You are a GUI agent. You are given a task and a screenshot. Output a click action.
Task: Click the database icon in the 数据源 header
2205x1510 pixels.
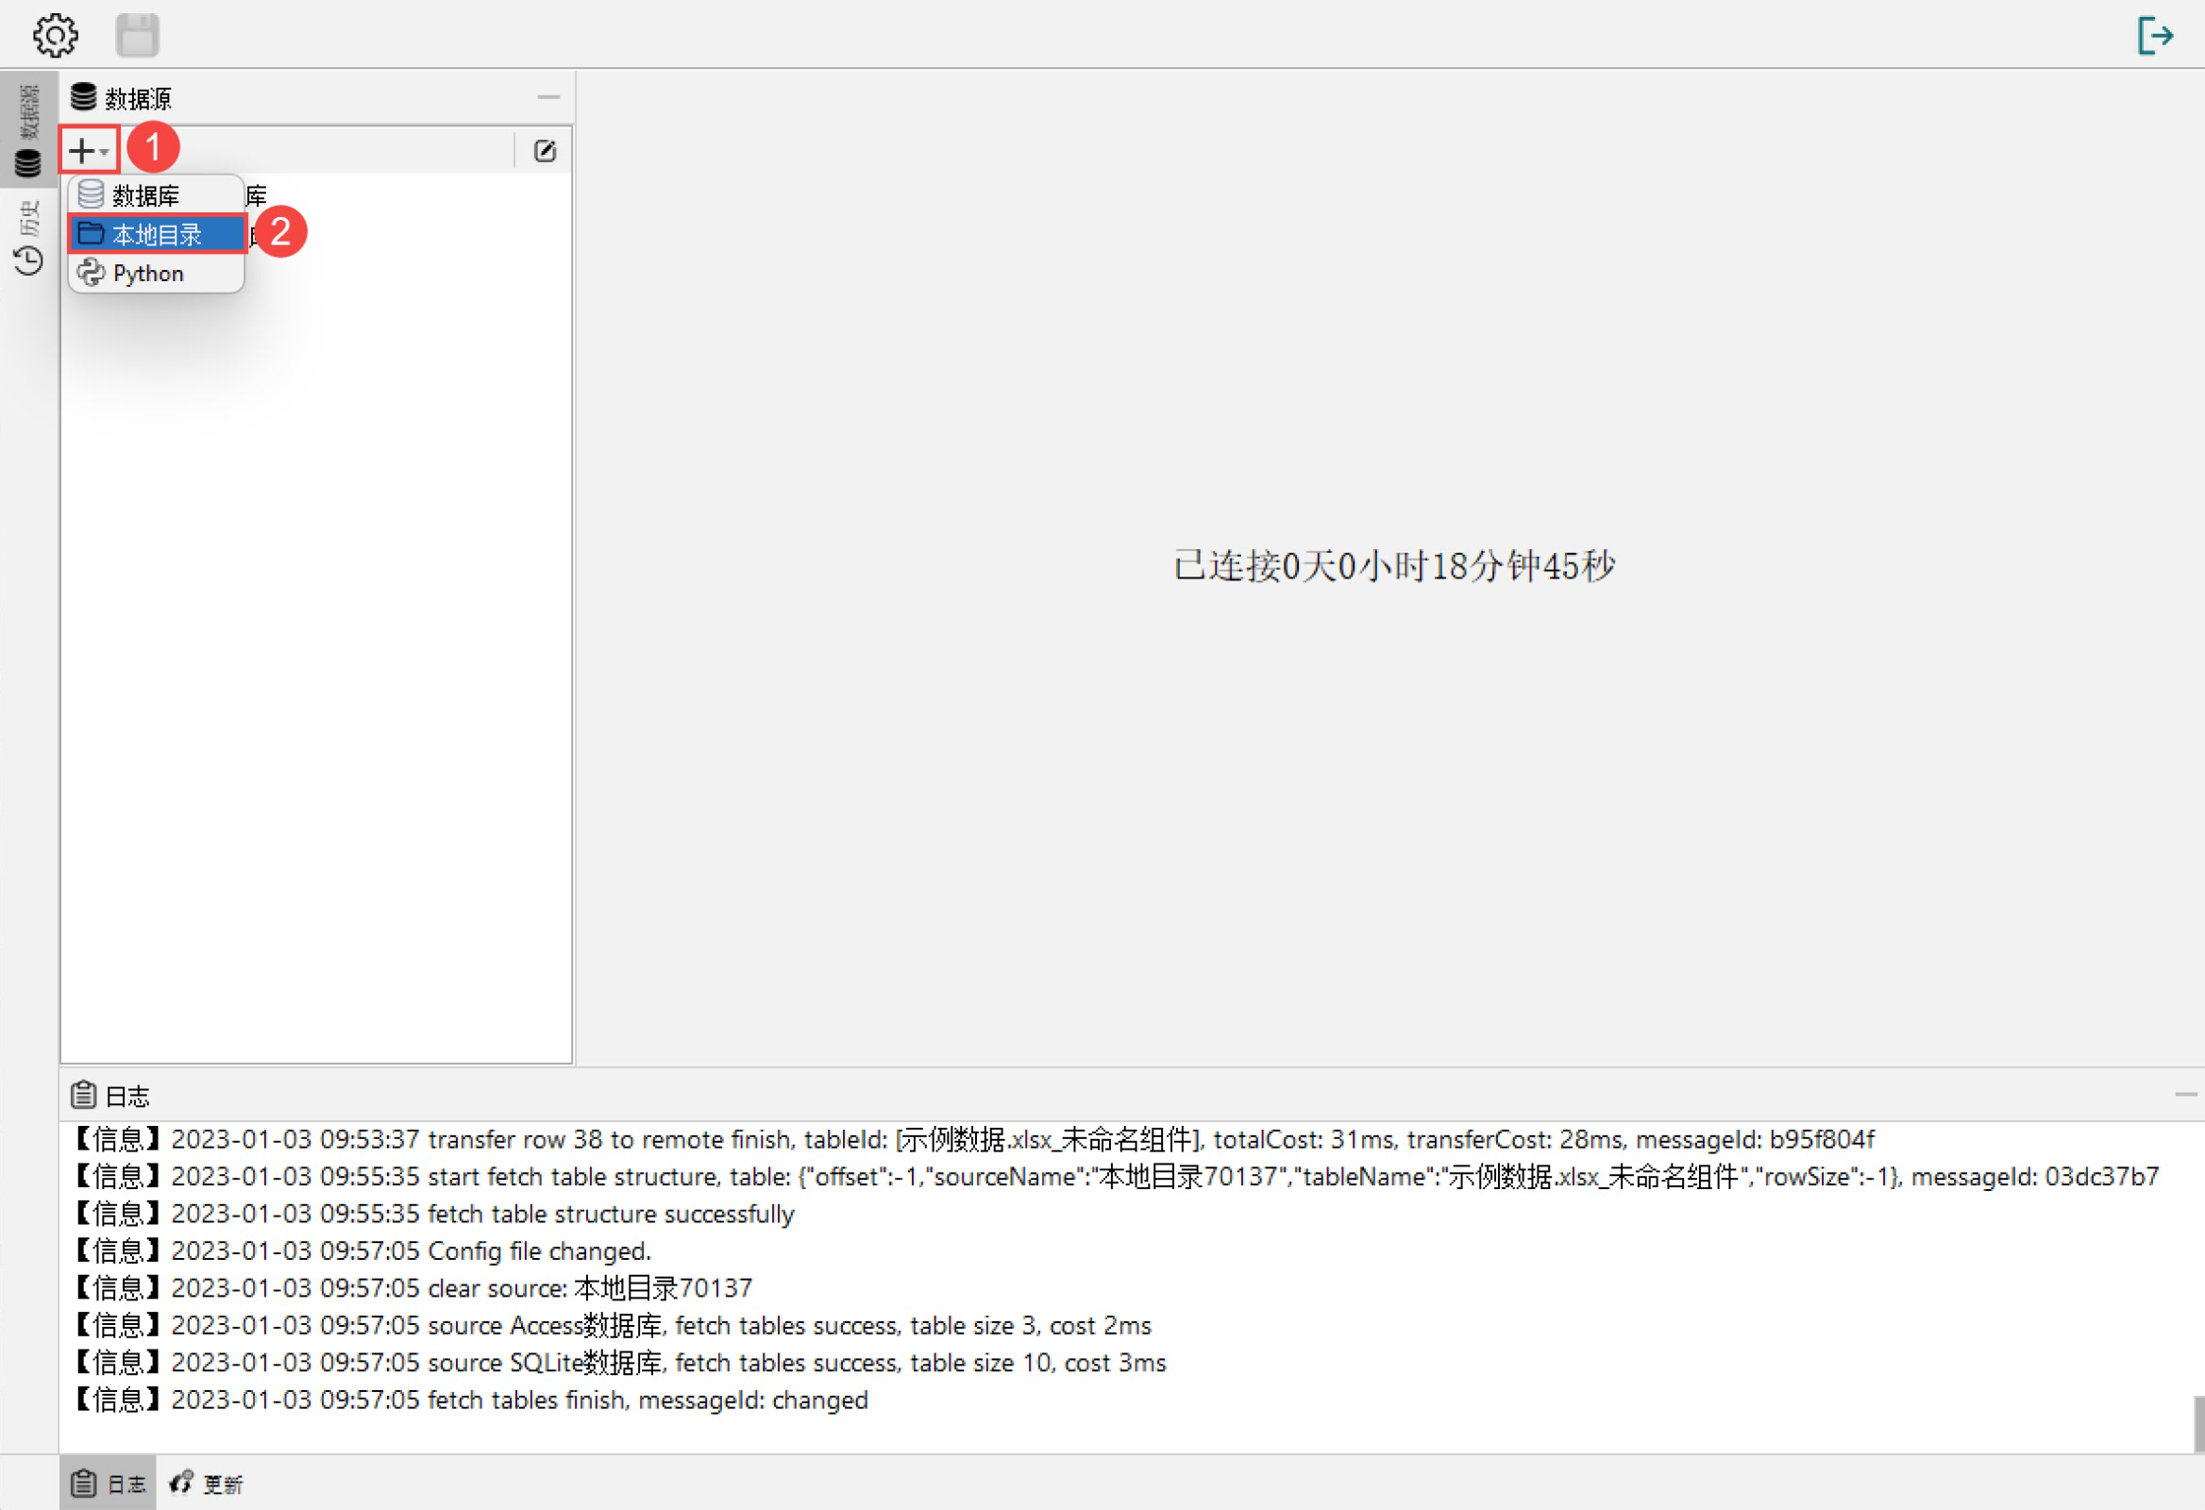pos(83,97)
